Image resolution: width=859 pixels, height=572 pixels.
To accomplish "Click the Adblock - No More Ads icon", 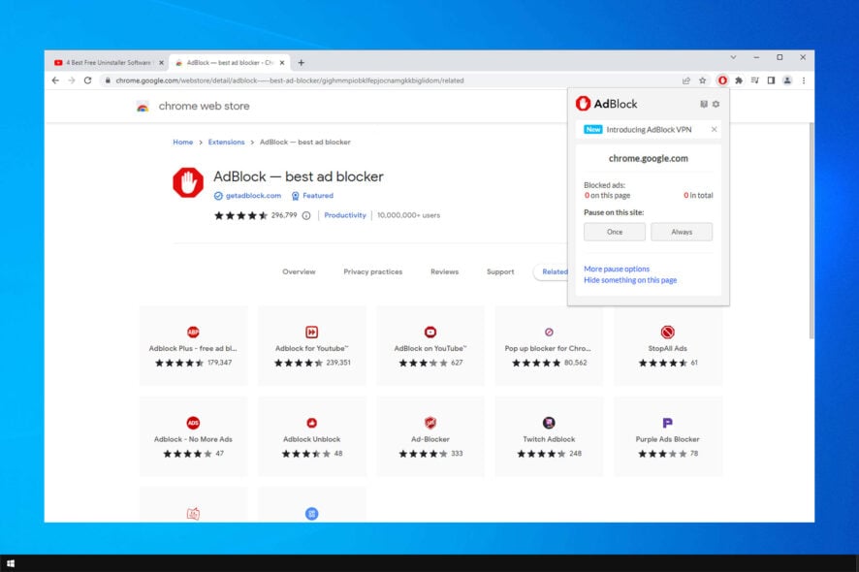I will [x=193, y=423].
